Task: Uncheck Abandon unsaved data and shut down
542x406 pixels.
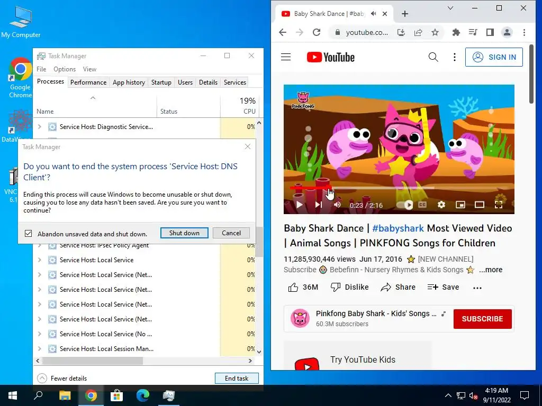Action: [x=29, y=234]
